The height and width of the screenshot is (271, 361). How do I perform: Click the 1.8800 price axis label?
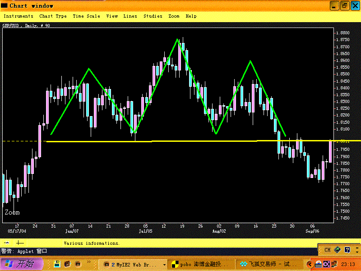tap(343, 33)
